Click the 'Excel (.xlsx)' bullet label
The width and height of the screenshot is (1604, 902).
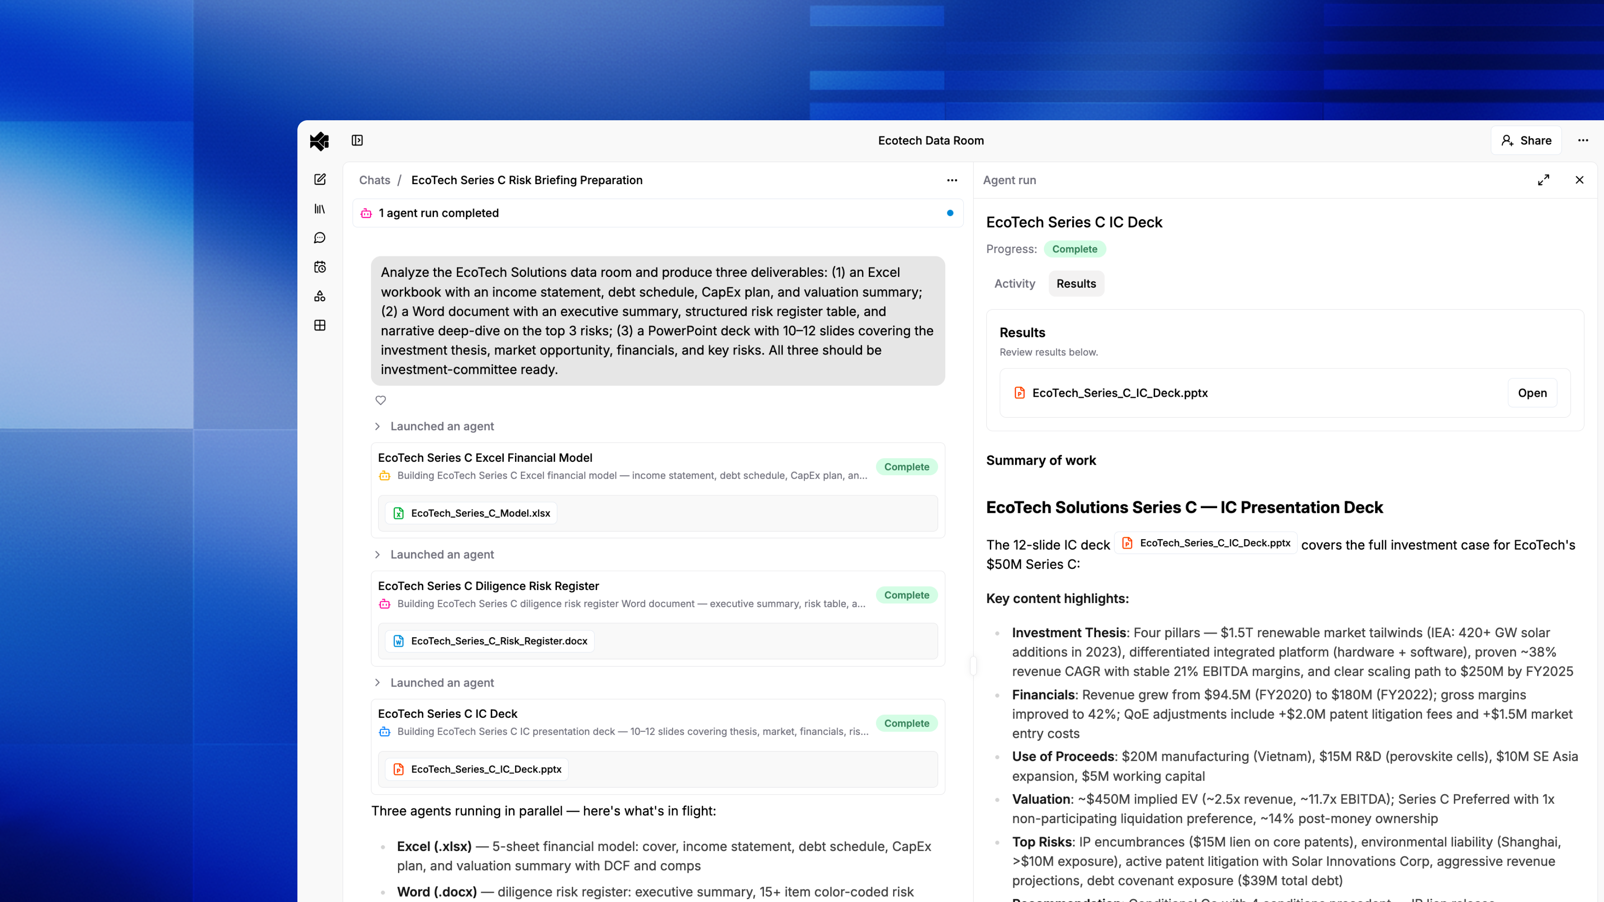434,847
